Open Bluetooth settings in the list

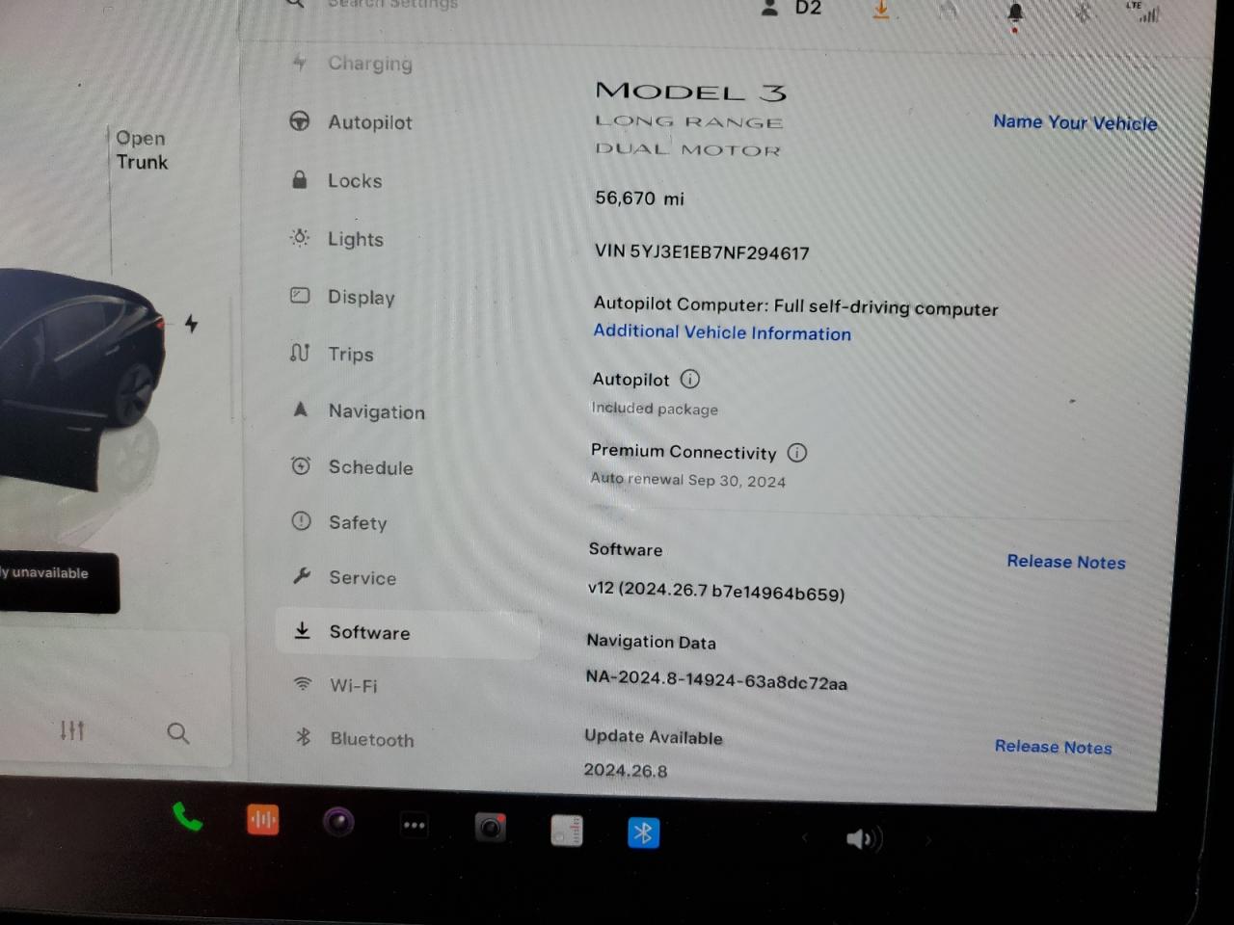[354, 739]
